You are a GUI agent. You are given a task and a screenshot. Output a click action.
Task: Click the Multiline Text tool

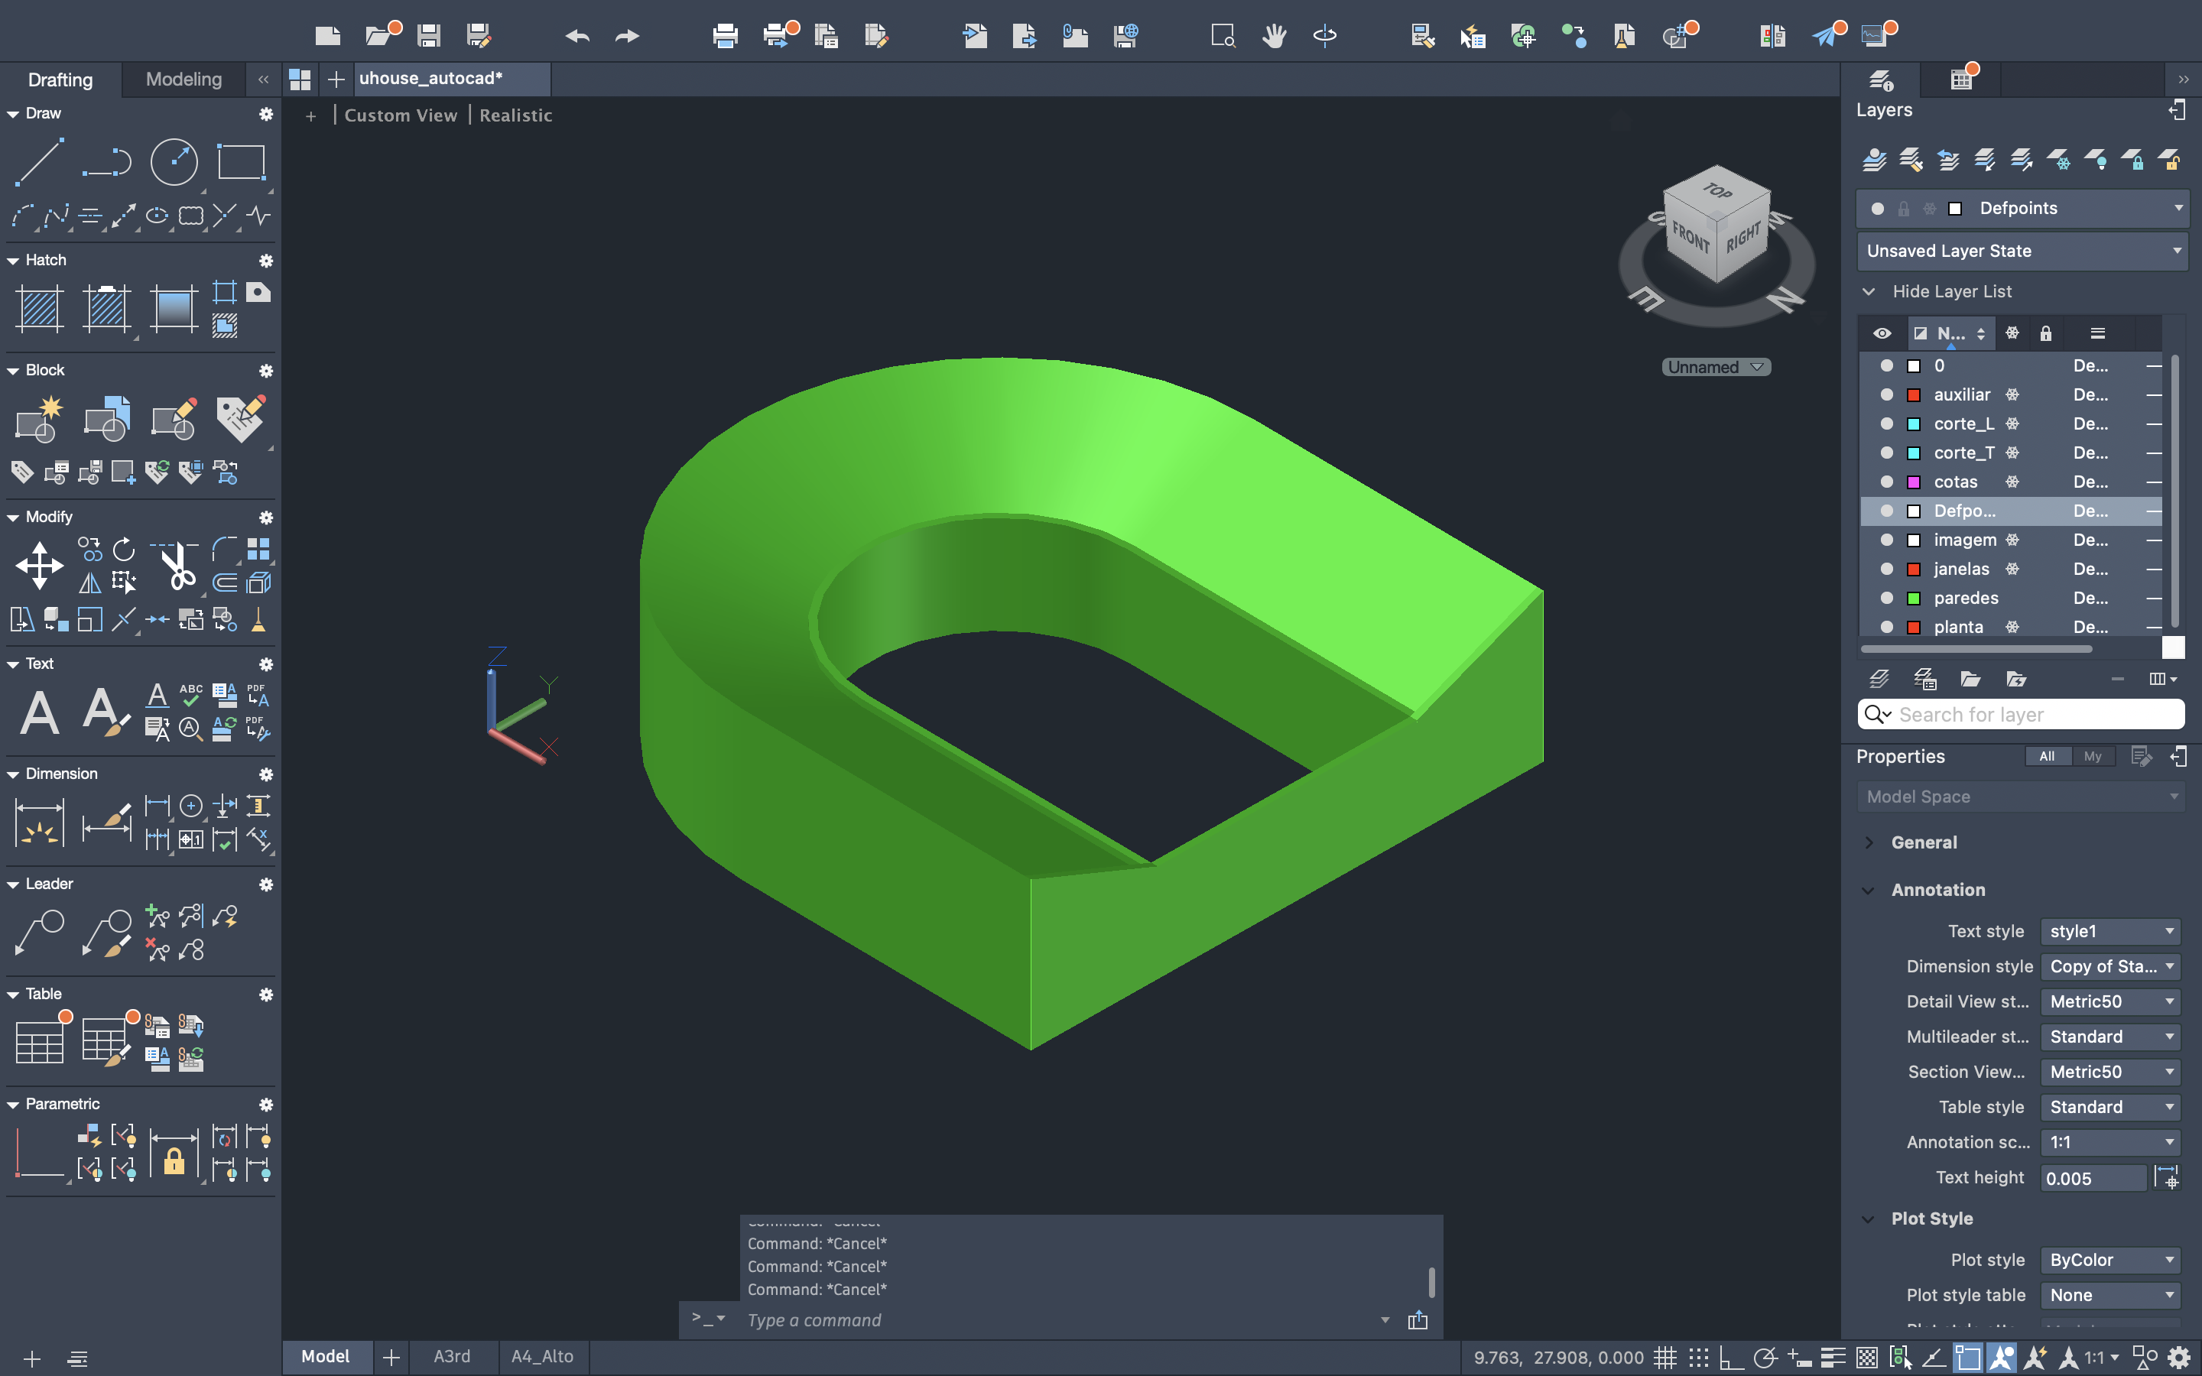(x=40, y=712)
